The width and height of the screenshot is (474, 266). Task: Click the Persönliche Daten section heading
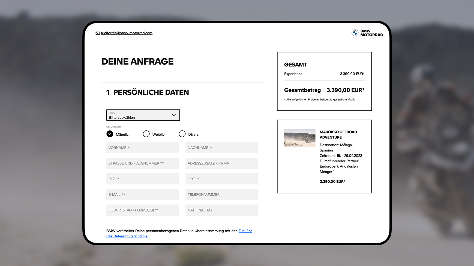tap(148, 92)
